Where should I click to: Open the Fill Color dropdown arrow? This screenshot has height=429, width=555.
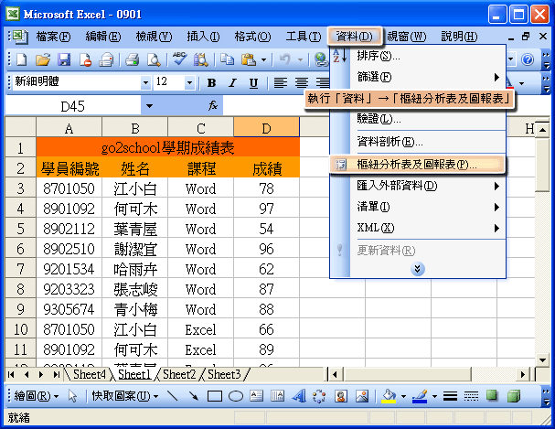pyautogui.click(x=403, y=396)
